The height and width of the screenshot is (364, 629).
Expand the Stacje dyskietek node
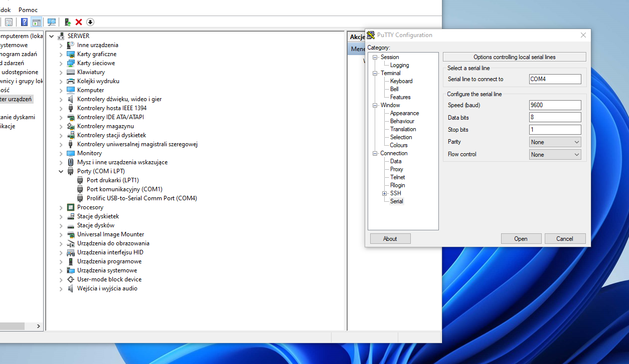[61, 216]
